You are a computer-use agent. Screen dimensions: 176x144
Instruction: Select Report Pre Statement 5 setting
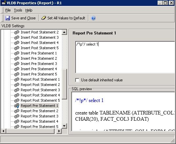point(39,127)
